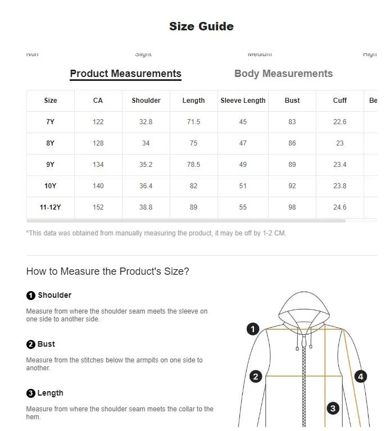
Task: Click the horizontal table scrollbar
Action: (186, 221)
